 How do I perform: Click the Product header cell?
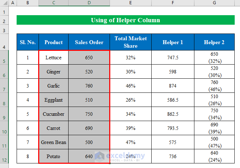pyautogui.click(x=53, y=42)
